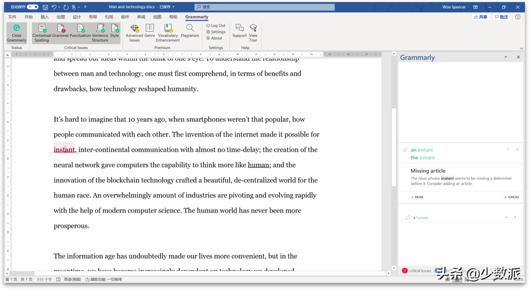
Task: Switch to the 审阅 ribbon tab
Action: (x=141, y=17)
